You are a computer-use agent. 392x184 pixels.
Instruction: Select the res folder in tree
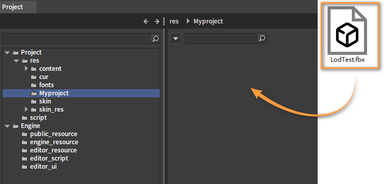click(35, 61)
